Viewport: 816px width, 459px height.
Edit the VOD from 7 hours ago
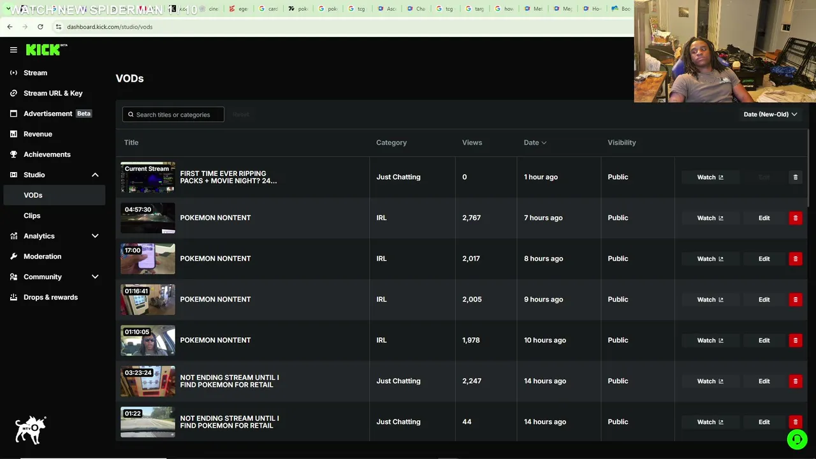(764, 218)
